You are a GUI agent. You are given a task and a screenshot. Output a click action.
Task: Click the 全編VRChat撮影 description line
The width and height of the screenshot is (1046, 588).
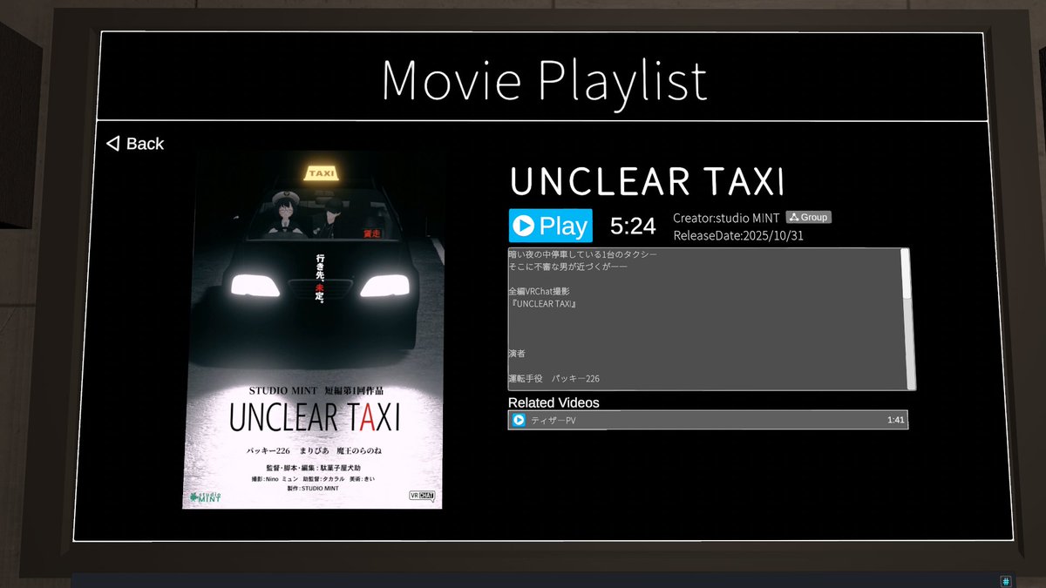(539, 291)
